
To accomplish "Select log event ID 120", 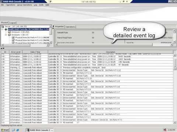I will click(87, 111).
